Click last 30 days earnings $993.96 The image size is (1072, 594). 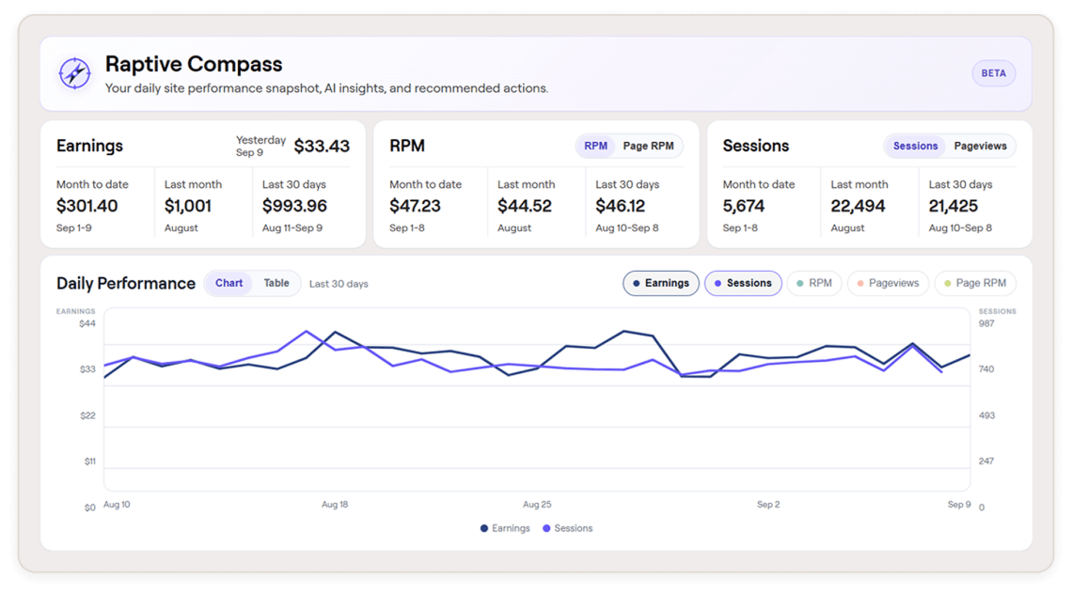(x=294, y=206)
